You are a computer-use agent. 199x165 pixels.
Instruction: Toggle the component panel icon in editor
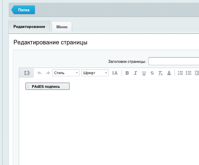27,73
